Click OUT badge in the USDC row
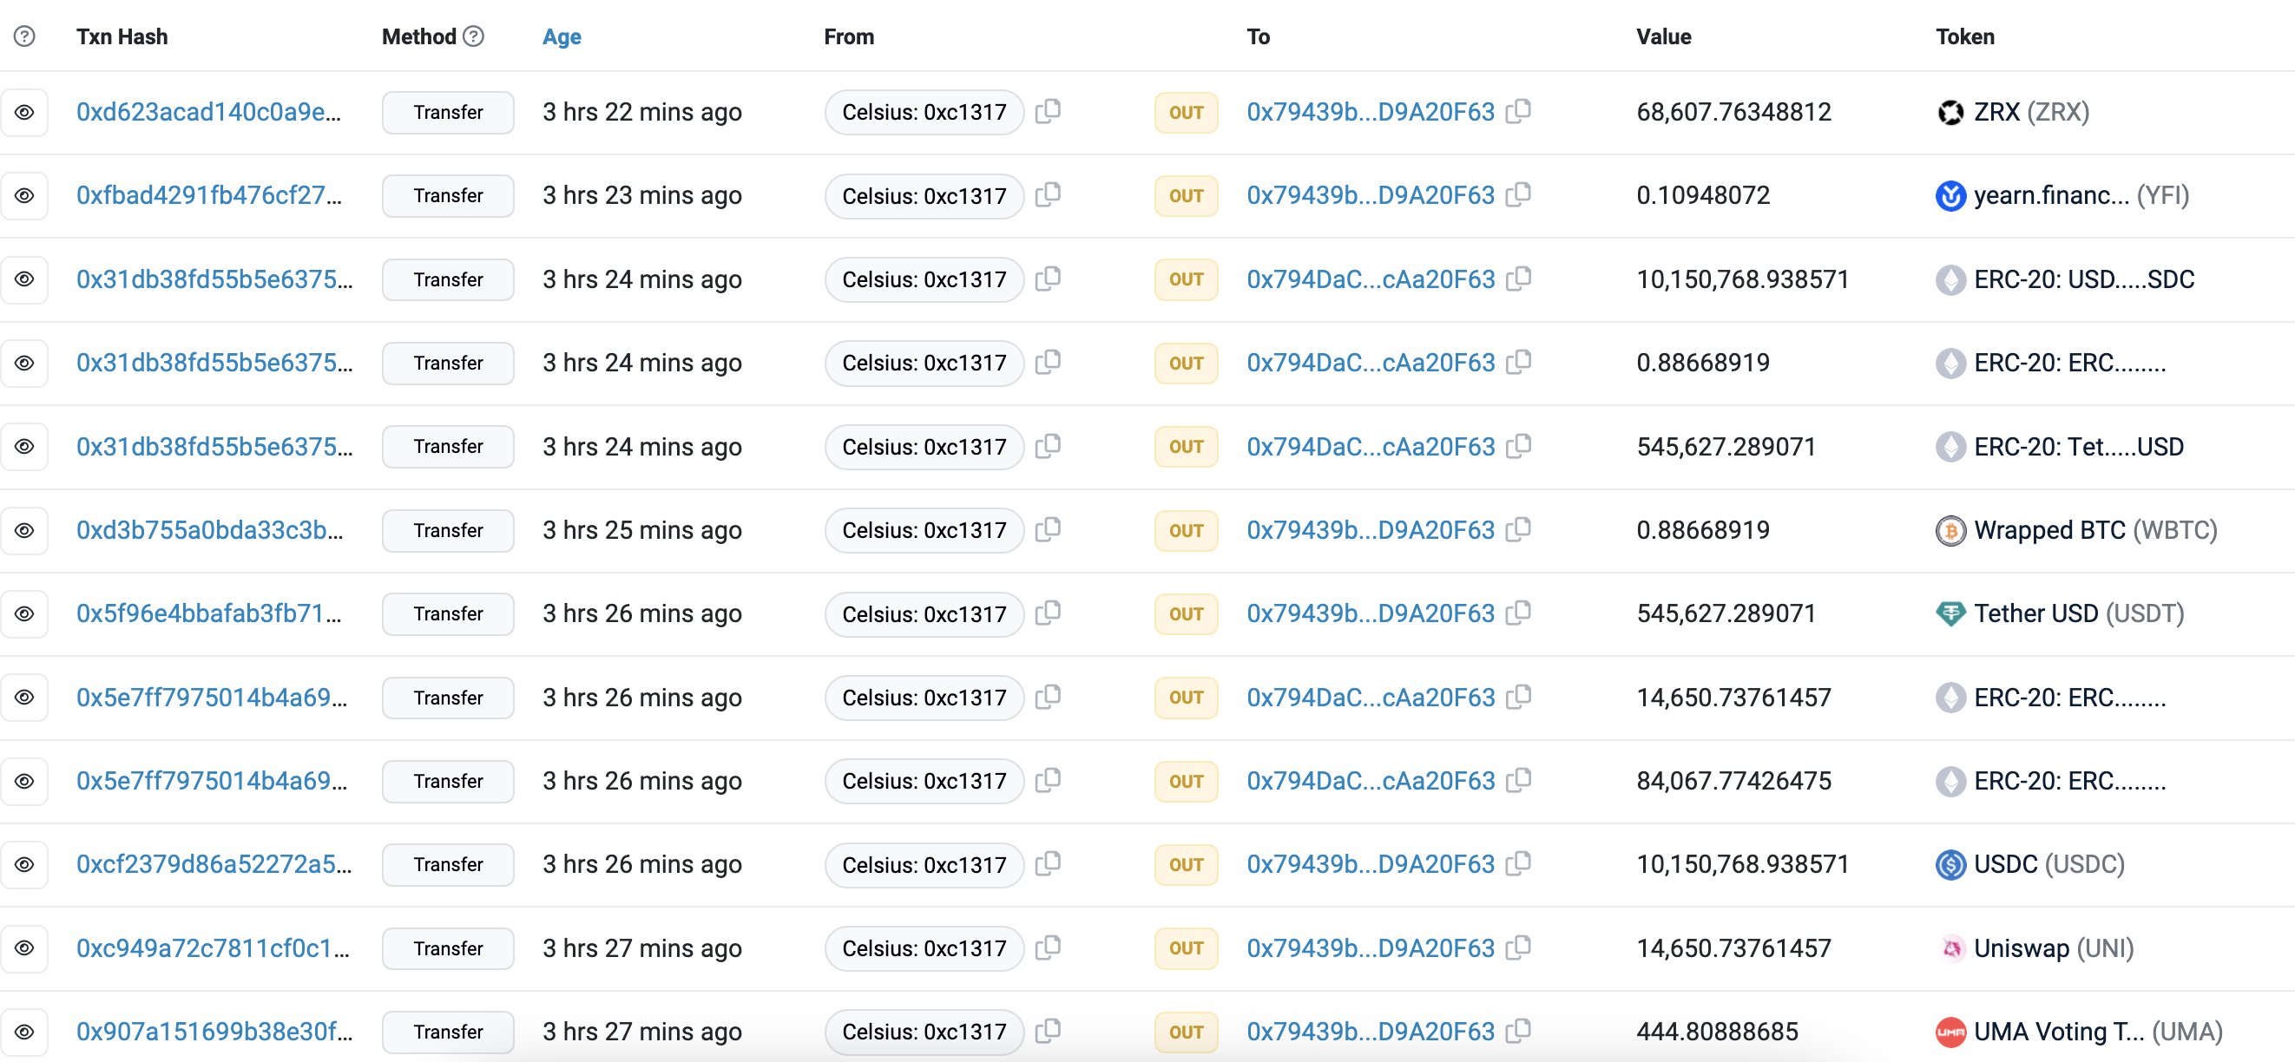 tap(1186, 865)
